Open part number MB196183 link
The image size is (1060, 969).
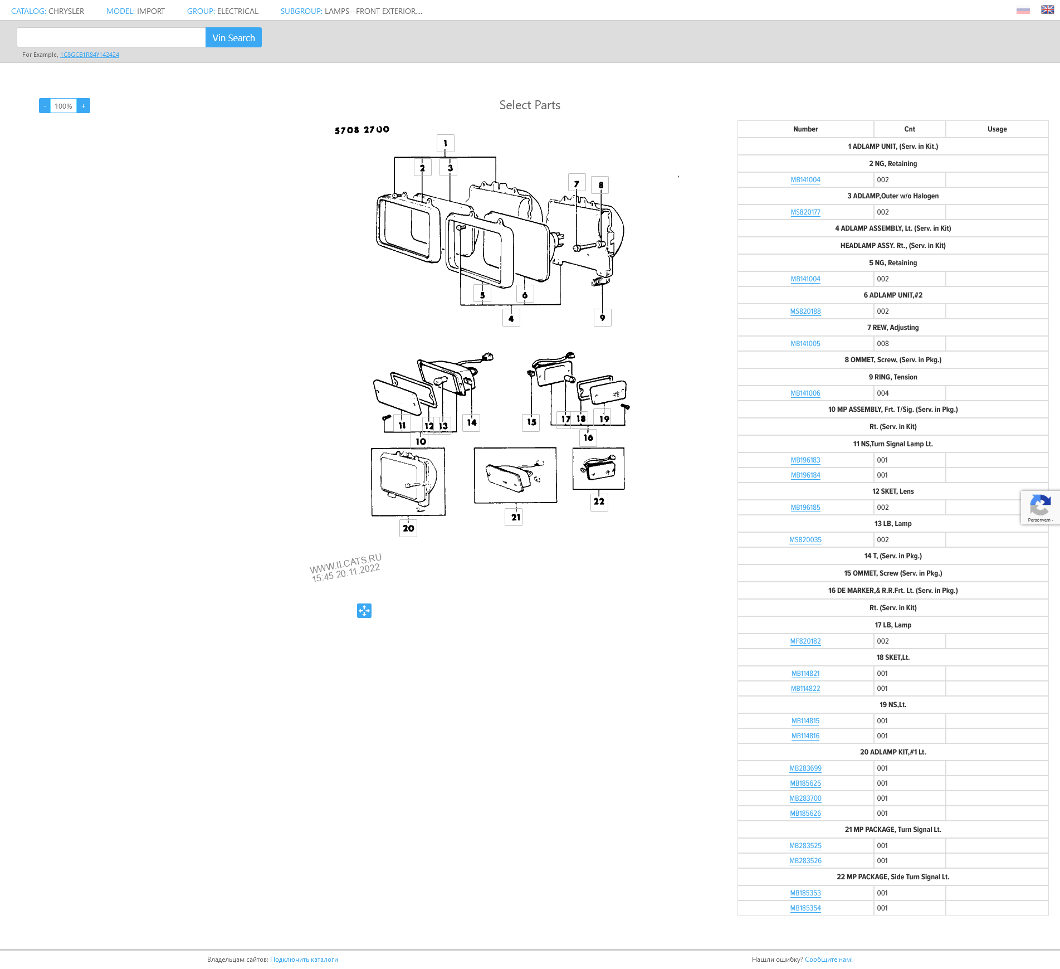[x=805, y=460]
